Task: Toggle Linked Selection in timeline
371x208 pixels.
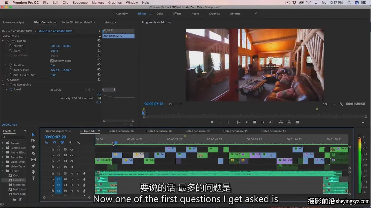Action: (62, 142)
